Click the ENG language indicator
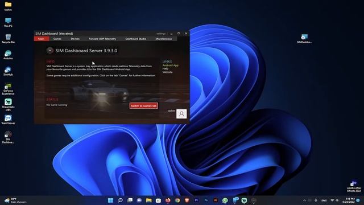Screen dimensions: 364x205 tap(324, 200)
